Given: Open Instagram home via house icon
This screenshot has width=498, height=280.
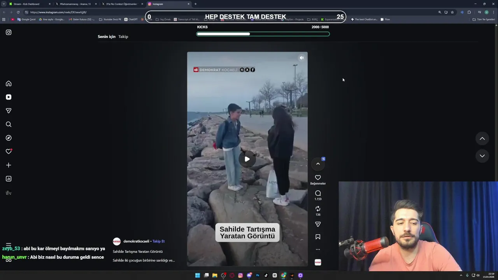Looking at the screenshot, I should [9, 84].
